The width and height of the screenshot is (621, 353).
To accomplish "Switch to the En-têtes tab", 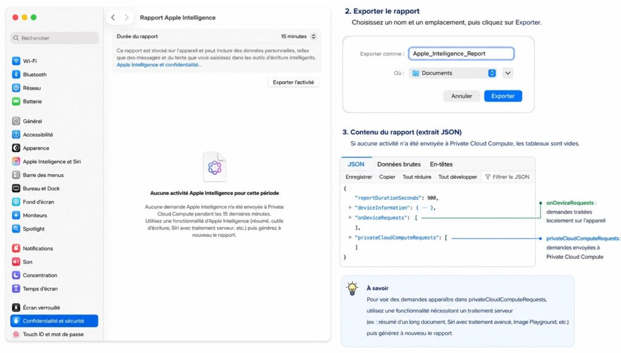I will (x=441, y=164).
